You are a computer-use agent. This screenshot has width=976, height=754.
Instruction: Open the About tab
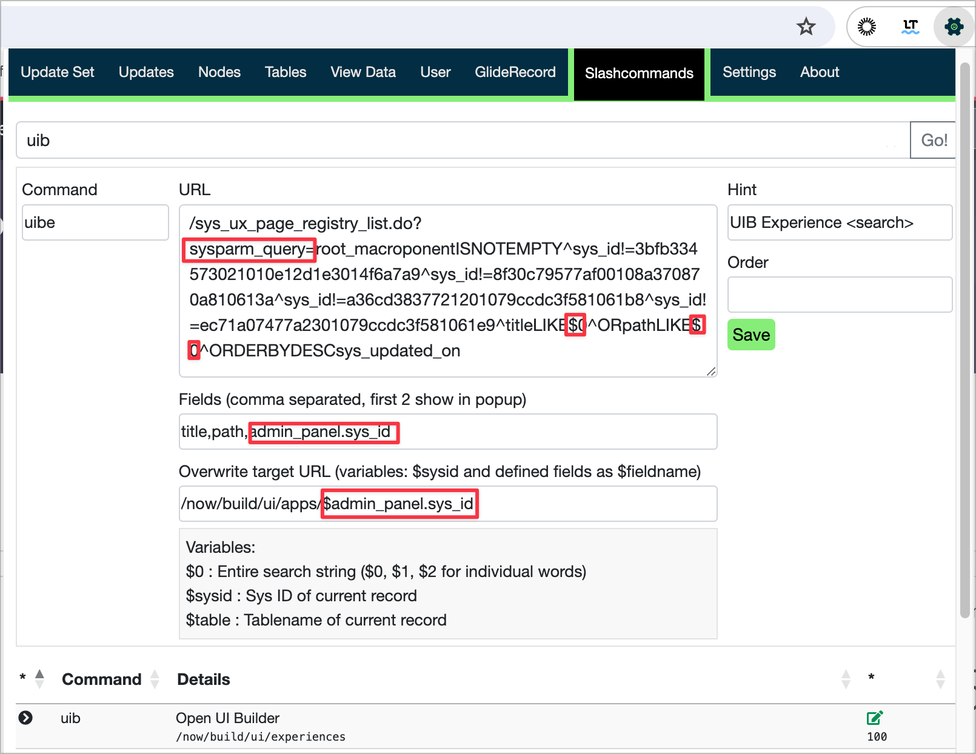pos(820,72)
